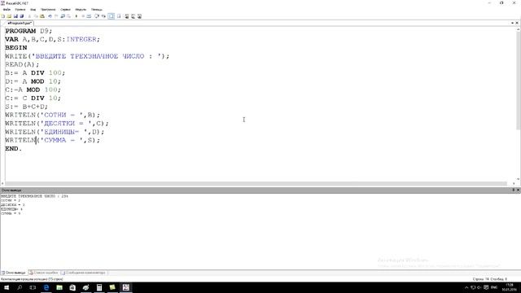Click editor horizontal scrollbar

point(256,183)
